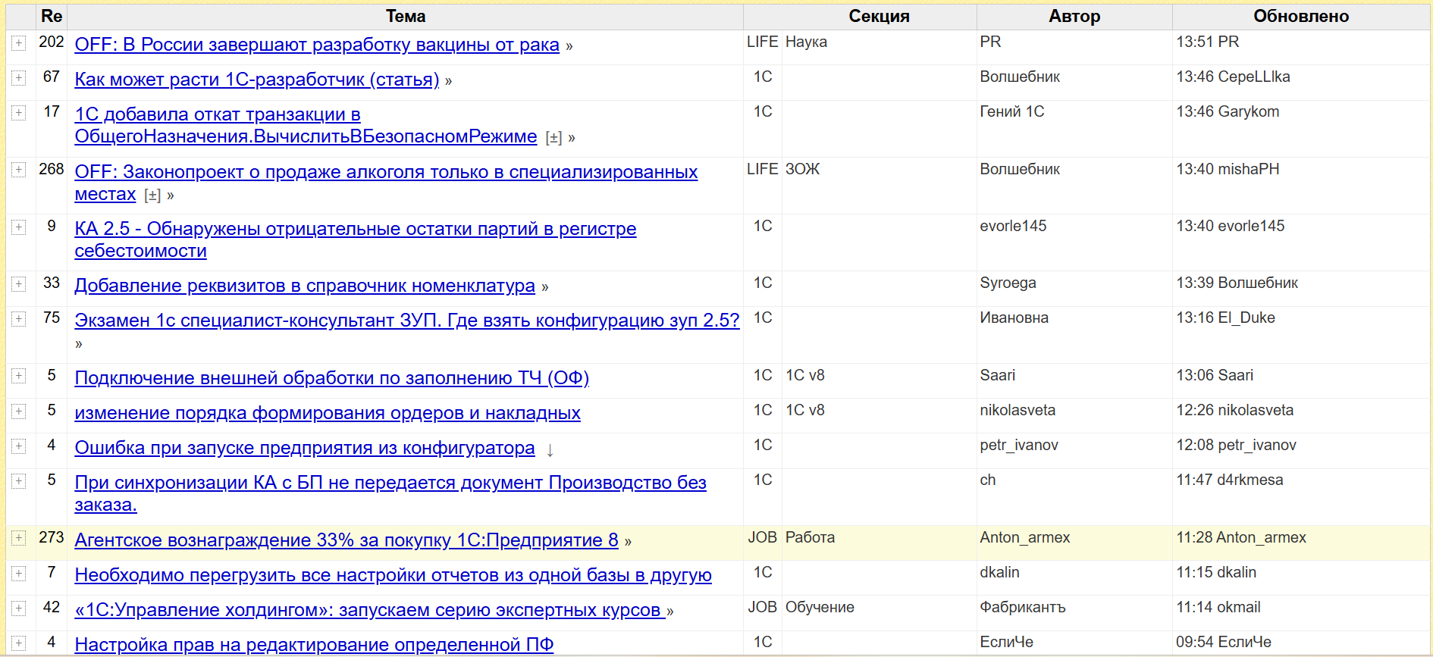The width and height of the screenshot is (1433, 657).
Task: Click the update entry '13:16 El_Duke'
Action: (1225, 318)
